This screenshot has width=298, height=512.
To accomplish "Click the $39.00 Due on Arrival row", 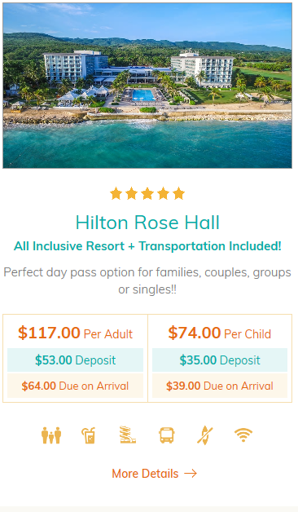I will pyautogui.click(x=220, y=386).
